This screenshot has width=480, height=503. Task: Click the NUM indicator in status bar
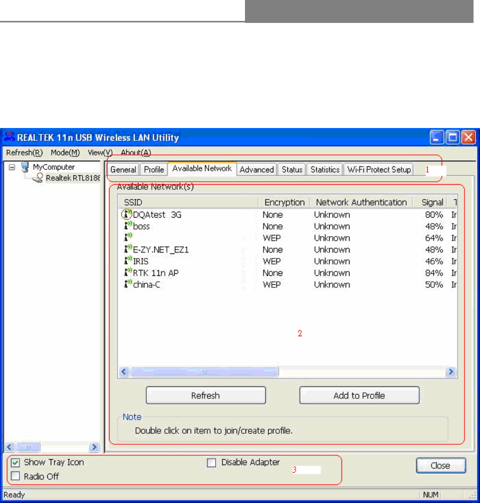coord(430,495)
